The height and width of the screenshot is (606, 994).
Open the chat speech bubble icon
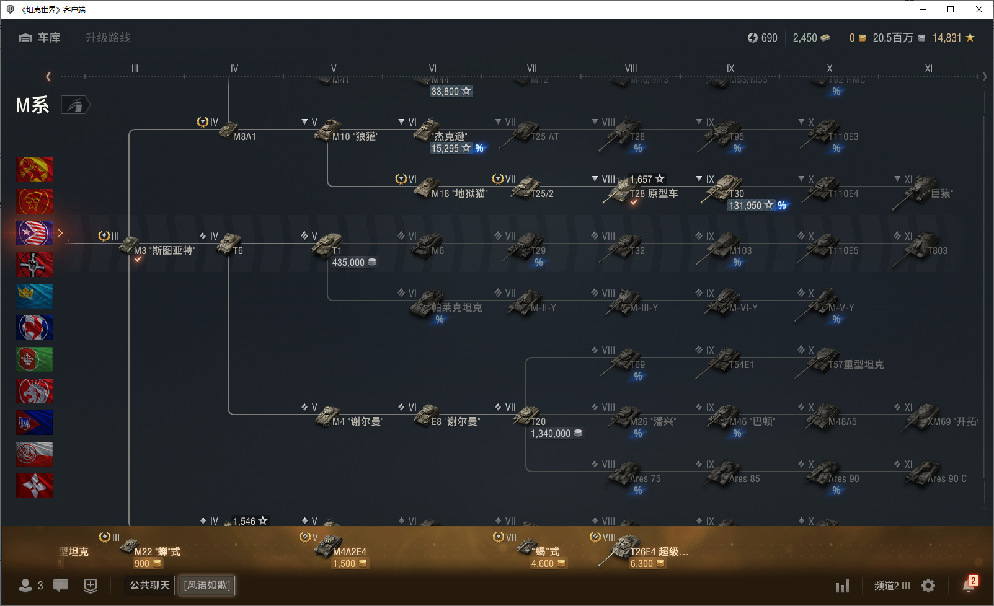pyautogui.click(x=61, y=586)
